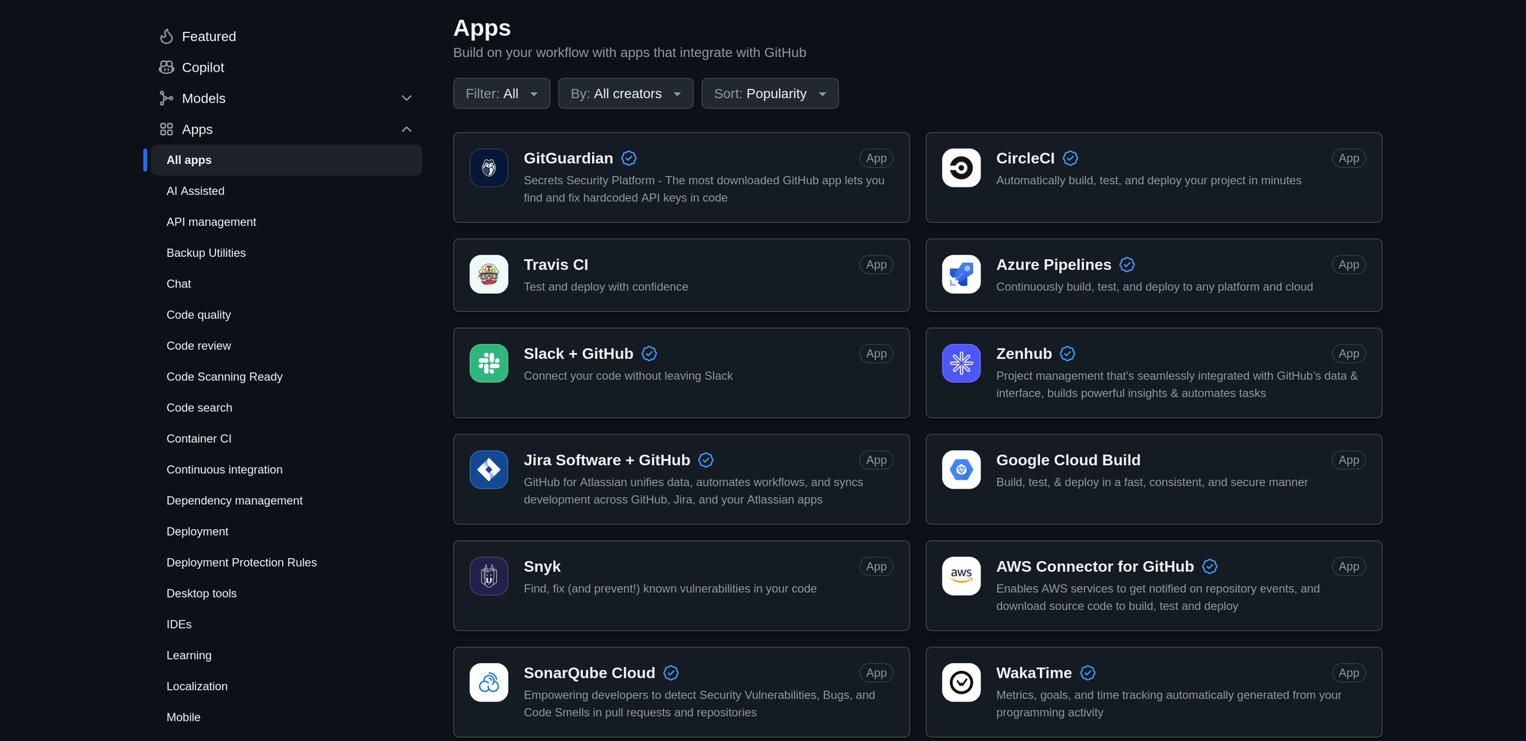The image size is (1526, 741).
Task: Open the GitGuardian app title link
Action: click(x=568, y=159)
